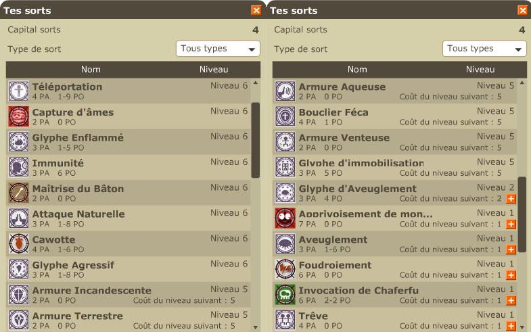Select the Foudroiement spell name
The image size is (531, 332).
point(335,265)
